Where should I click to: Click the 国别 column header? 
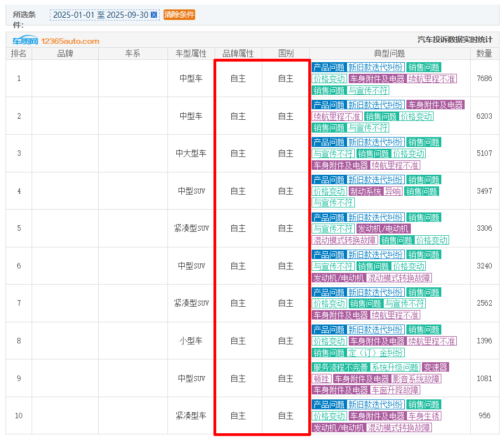[x=286, y=54]
